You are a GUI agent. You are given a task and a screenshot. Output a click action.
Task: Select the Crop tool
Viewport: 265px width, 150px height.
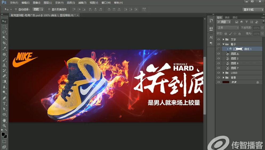[x=4, y=43]
